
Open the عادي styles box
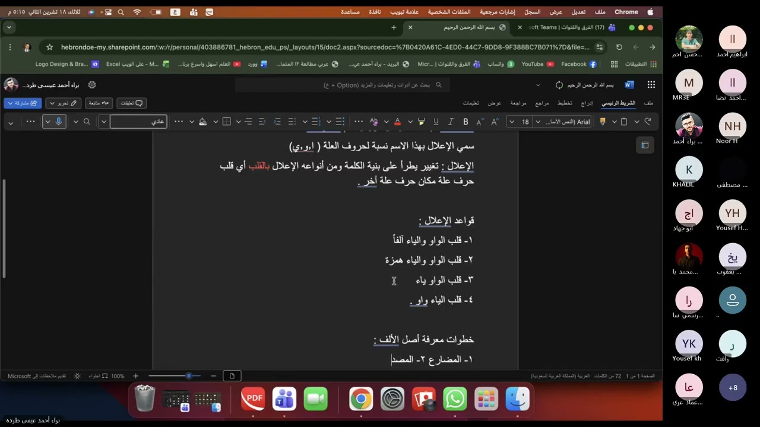coord(138,122)
